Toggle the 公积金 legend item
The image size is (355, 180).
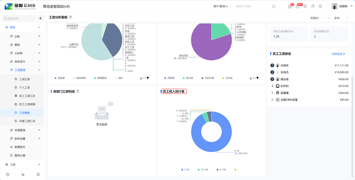coord(227,78)
